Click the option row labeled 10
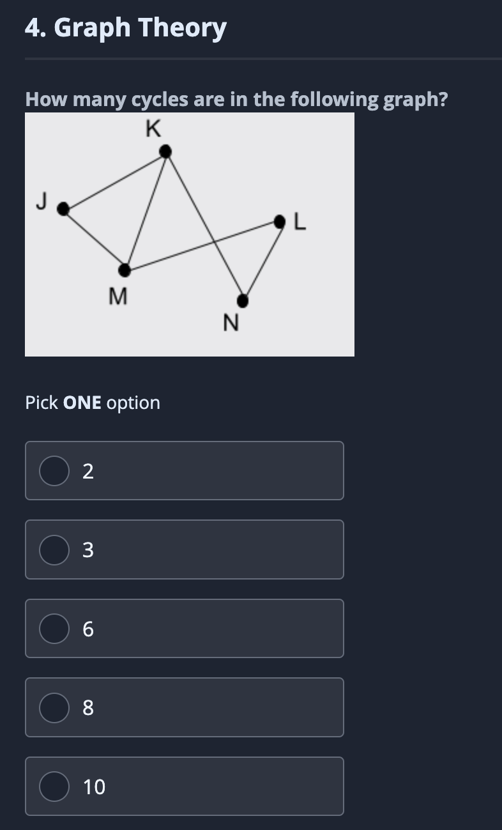Image resolution: width=502 pixels, height=830 pixels. click(184, 787)
